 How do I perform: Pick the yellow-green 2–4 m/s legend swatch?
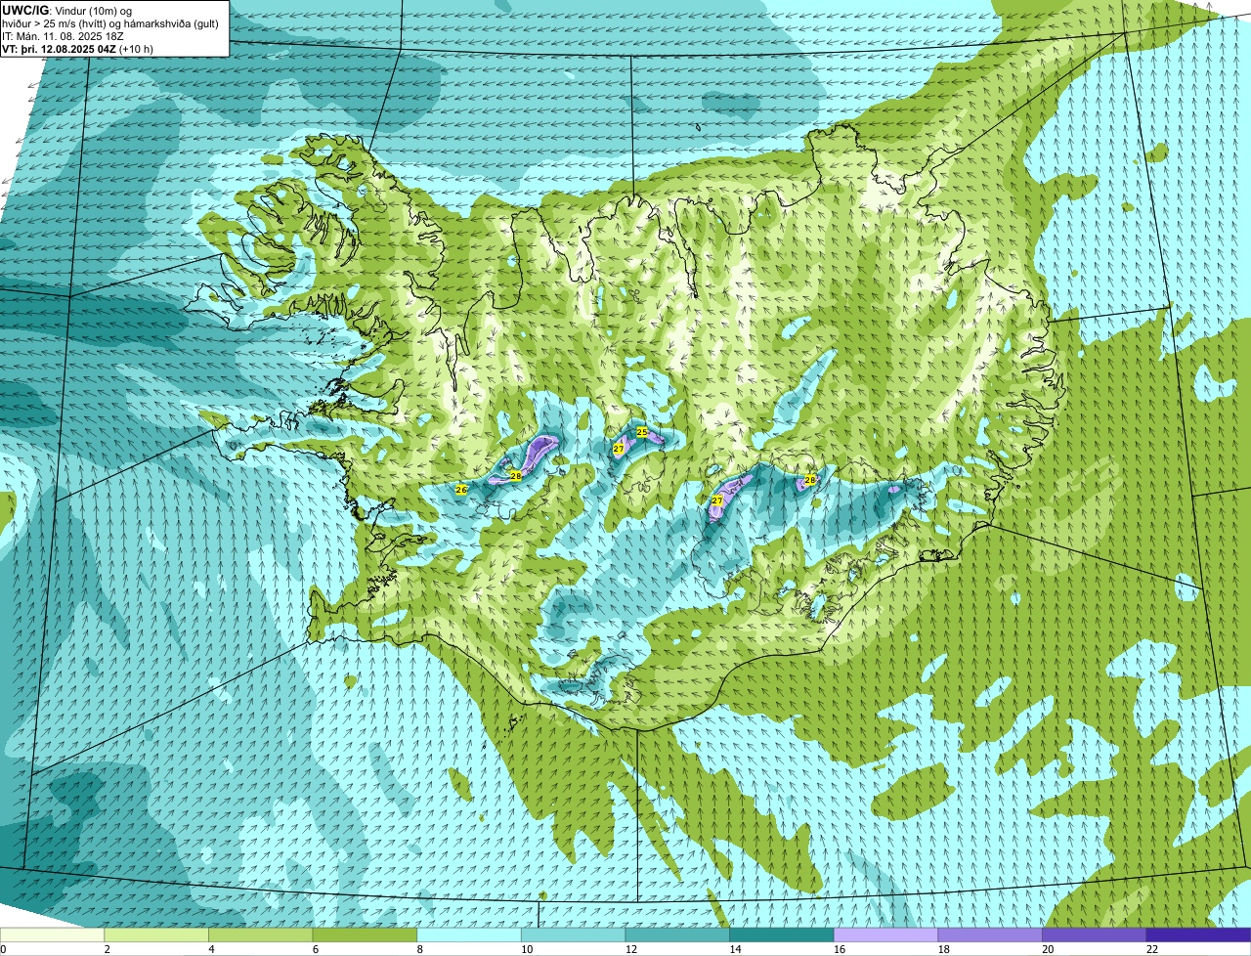pyautogui.click(x=156, y=934)
